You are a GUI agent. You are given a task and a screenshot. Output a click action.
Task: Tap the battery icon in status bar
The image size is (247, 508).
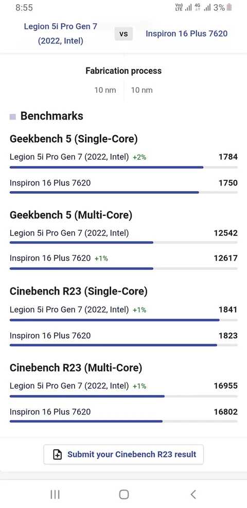click(x=229, y=7)
